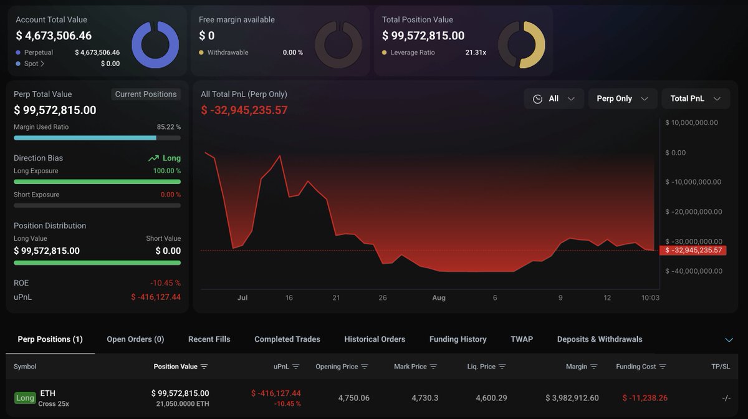Click the uPnL column filter icon
Image resolution: width=748 pixels, height=419 pixels.
coord(295,367)
